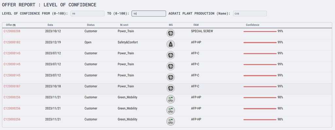Click the engine icon in the third C123000145 row

[171, 77]
